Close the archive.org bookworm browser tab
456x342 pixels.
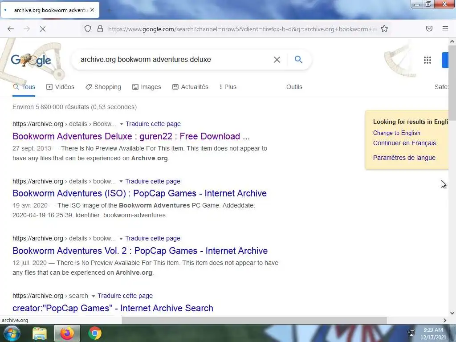point(92,10)
